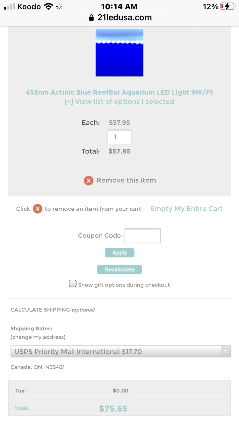Tap the battery indicator icon
This screenshot has height=425, width=239.
[227, 6]
